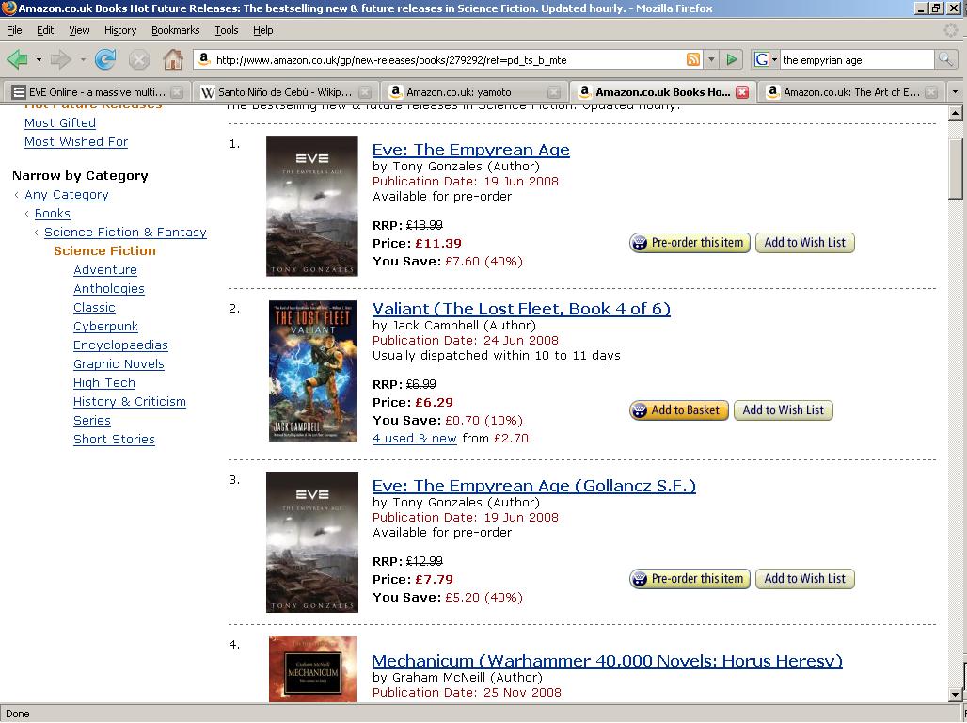Pre-order Eve: The Empyrean Age first listing
The width and height of the screenshot is (967, 723).
[x=690, y=243]
